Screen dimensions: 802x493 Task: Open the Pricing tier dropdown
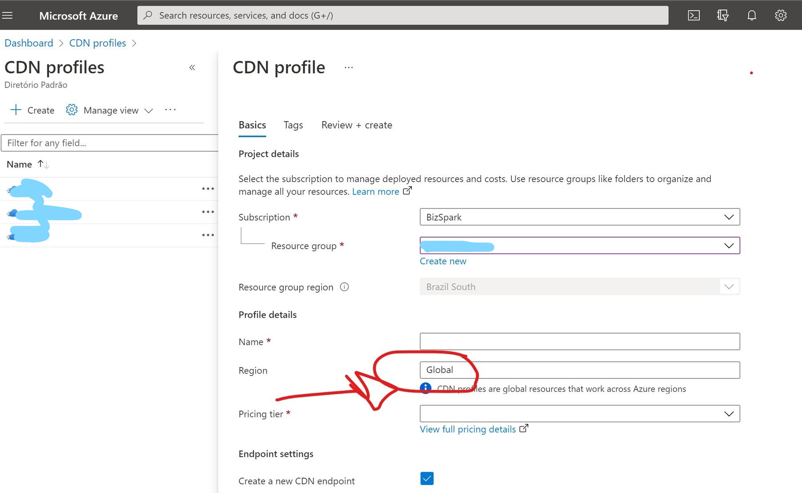point(579,414)
